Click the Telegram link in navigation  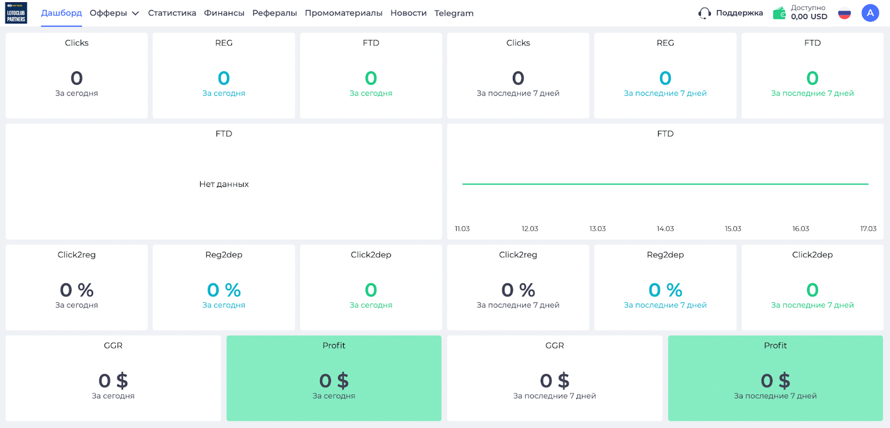click(x=454, y=13)
